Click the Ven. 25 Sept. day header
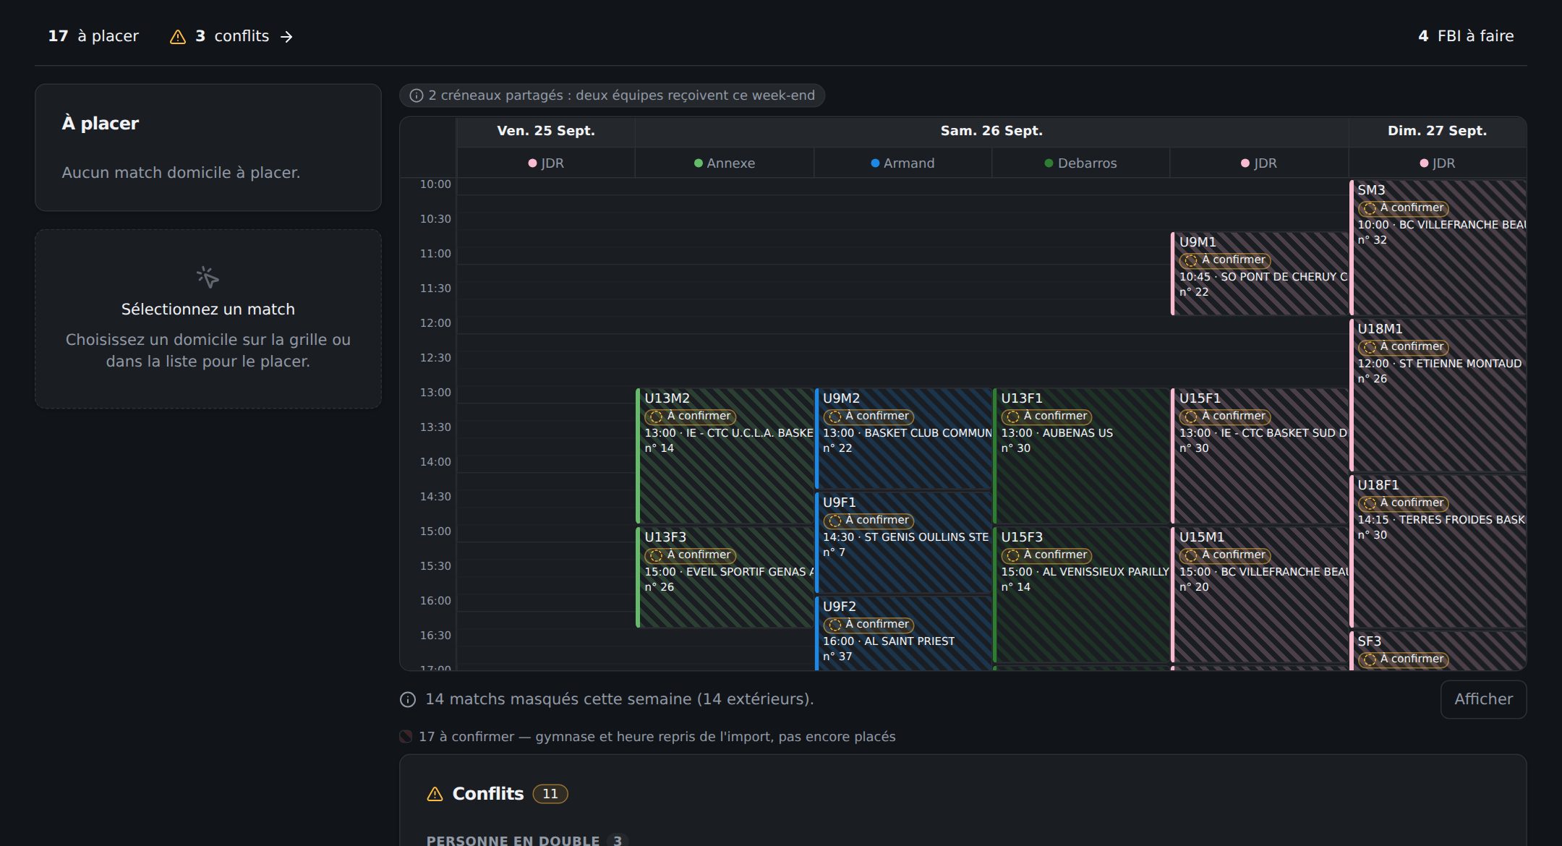Screen dimensions: 1562x846 [546, 131]
